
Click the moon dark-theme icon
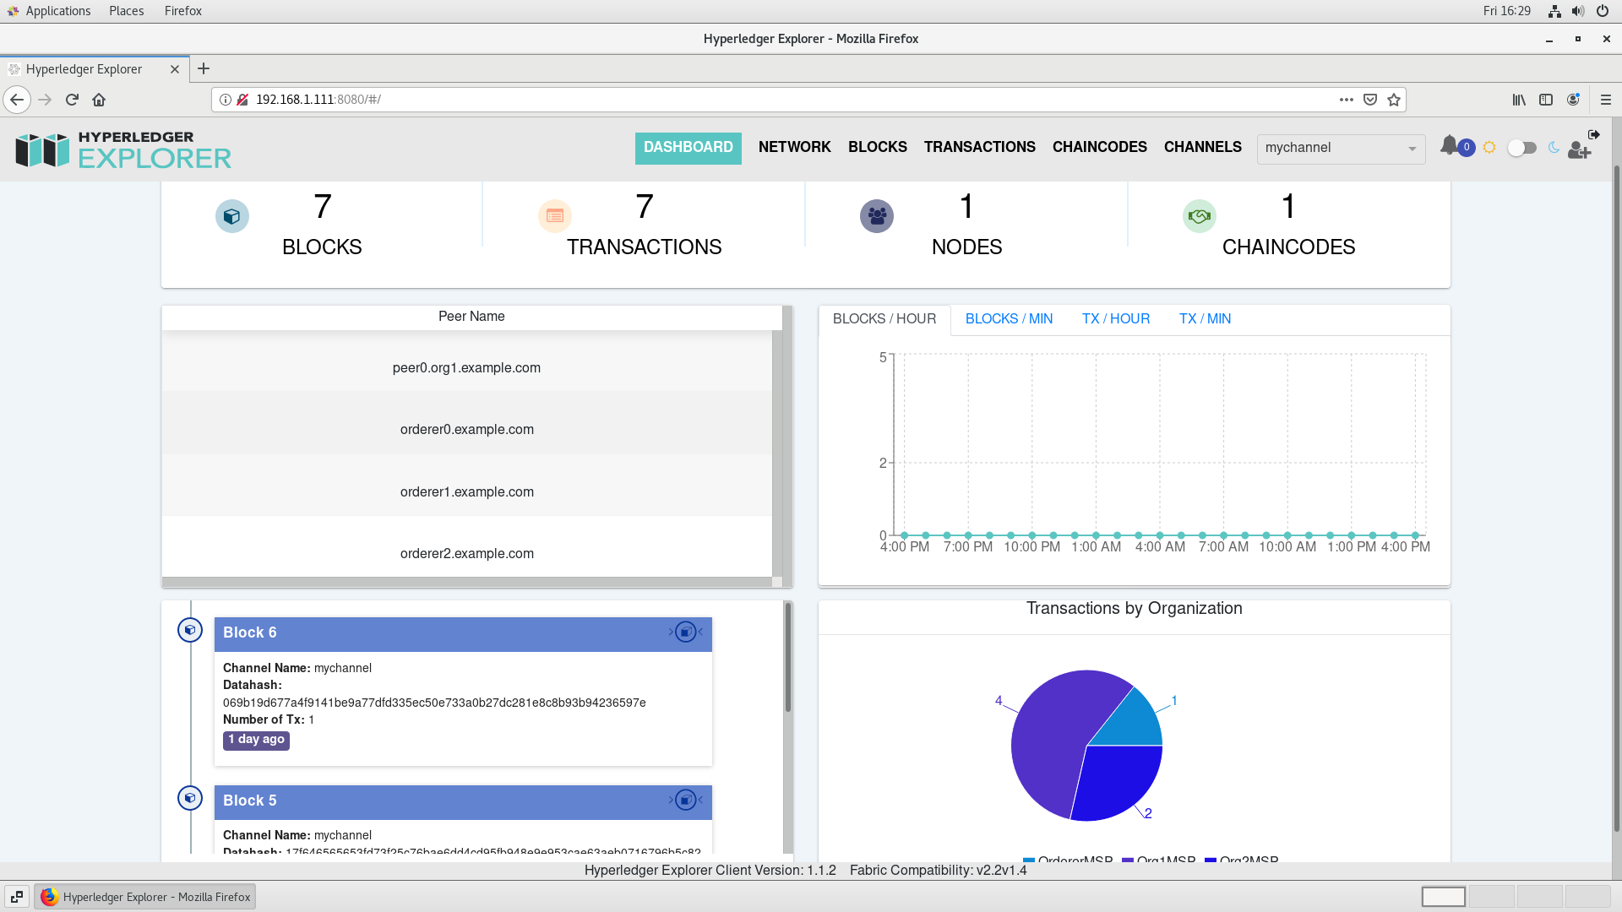point(1554,148)
